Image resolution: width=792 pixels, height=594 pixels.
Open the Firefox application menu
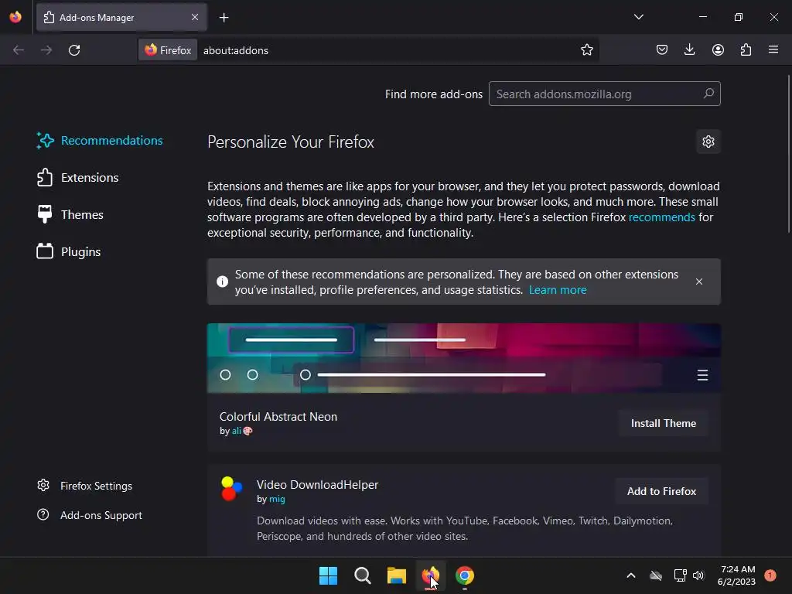point(773,49)
